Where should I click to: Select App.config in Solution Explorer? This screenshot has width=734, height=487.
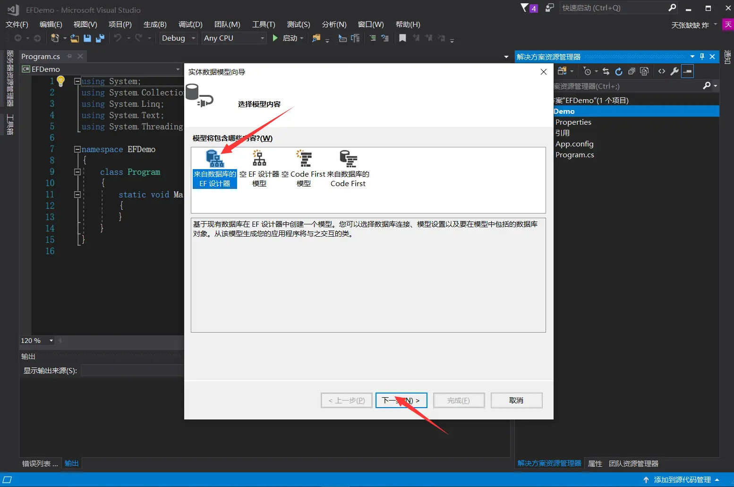point(574,144)
